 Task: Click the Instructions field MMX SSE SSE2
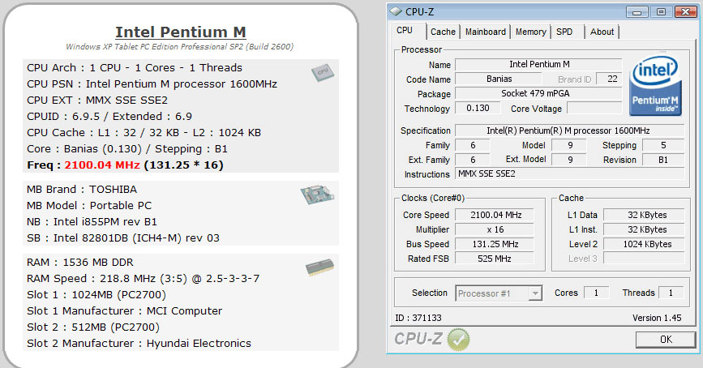(x=569, y=174)
